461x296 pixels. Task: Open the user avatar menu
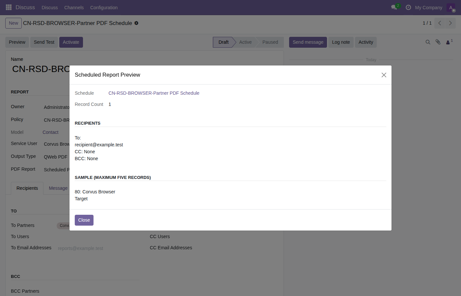[x=451, y=8]
